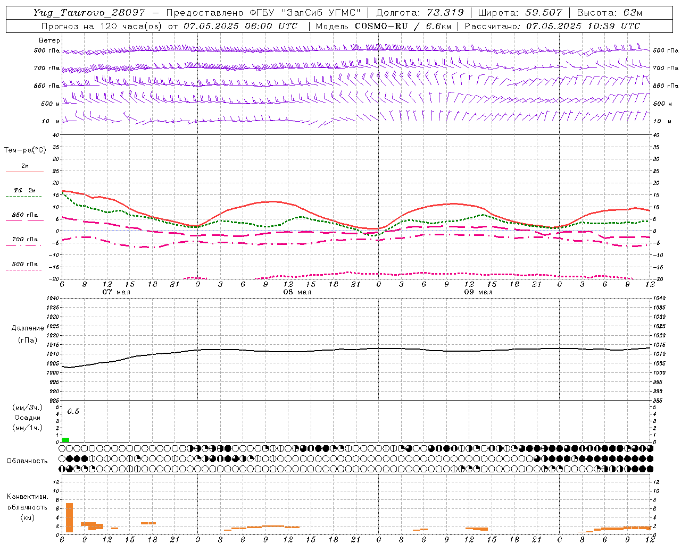Click the calculated time 07.05.2025 10:39 UTC
Viewport: 681px width, 544px height.
point(583,26)
